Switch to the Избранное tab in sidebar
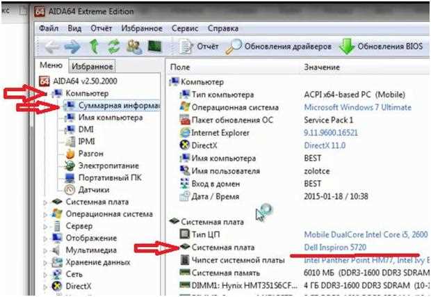The height and width of the screenshot is (297, 431). tap(92, 66)
